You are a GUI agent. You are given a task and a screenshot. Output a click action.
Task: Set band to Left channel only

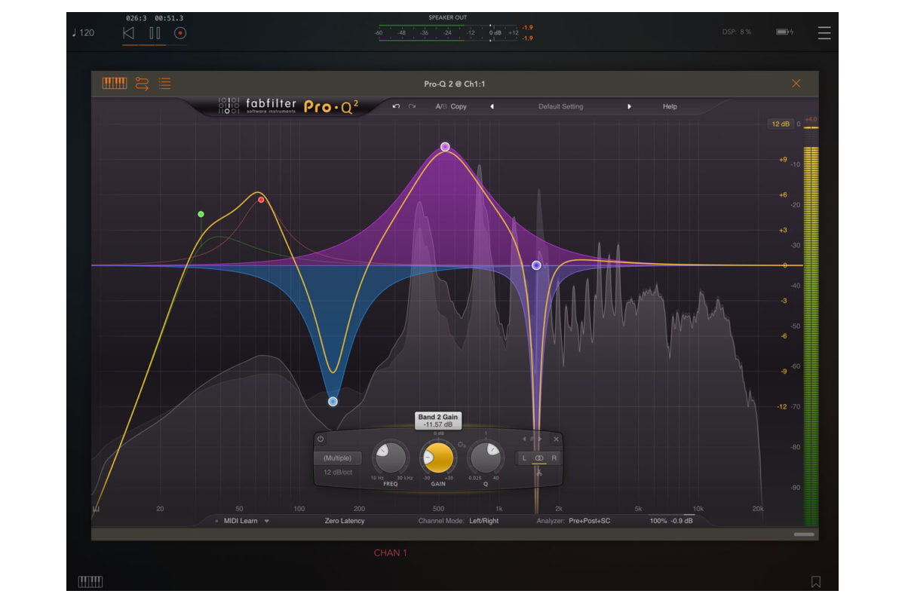(x=524, y=458)
